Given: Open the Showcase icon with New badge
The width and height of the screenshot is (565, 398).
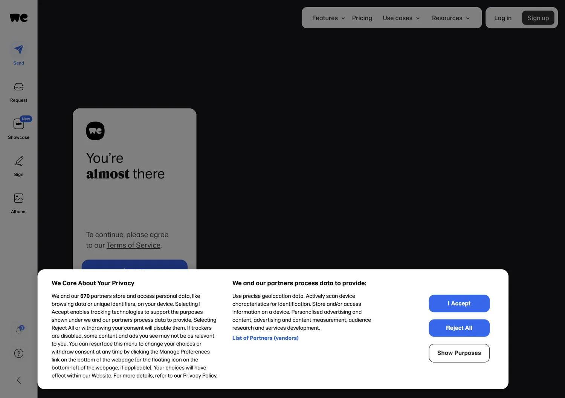Looking at the screenshot, I should pyautogui.click(x=19, y=124).
